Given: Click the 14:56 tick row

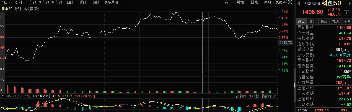Looking at the screenshot, I should [324, 110].
